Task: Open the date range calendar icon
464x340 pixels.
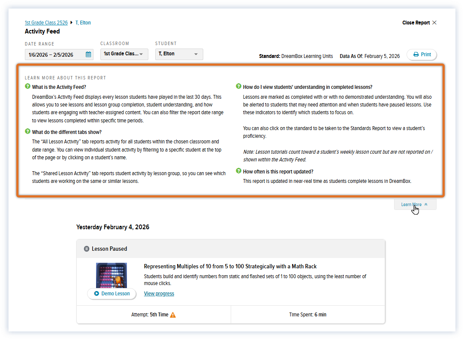Action: coord(88,55)
